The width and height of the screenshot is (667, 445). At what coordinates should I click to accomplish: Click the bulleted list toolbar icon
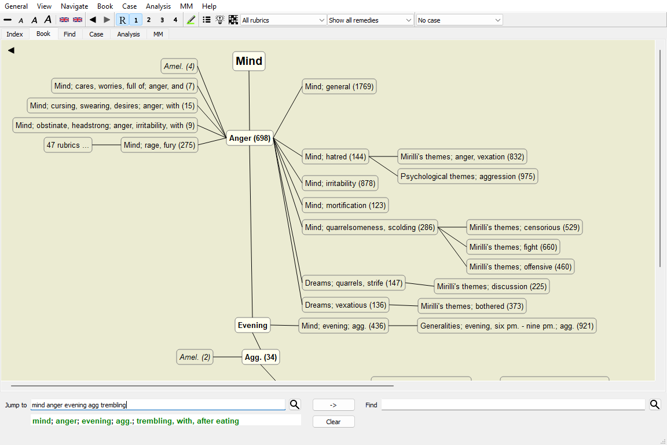(207, 20)
